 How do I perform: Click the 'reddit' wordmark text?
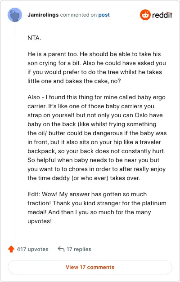click(162, 15)
